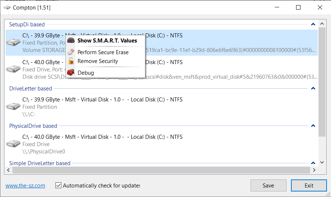Collapse the PhysicalDrive based group

click(313, 126)
